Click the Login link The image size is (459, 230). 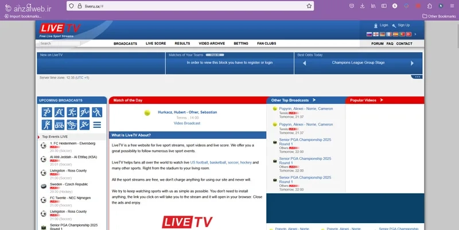pyautogui.click(x=384, y=25)
